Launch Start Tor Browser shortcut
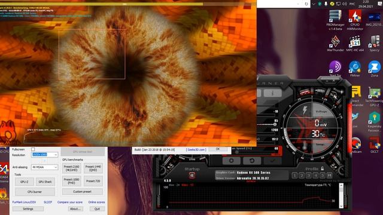This screenshot has height=215, width=383. coord(335,69)
